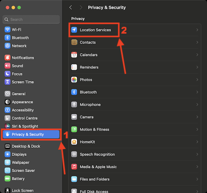Click the Wi-Fi icon in sidebar
Image resolution: width=207 pixels, height=193 pixels.
click(x=7, y=30)
